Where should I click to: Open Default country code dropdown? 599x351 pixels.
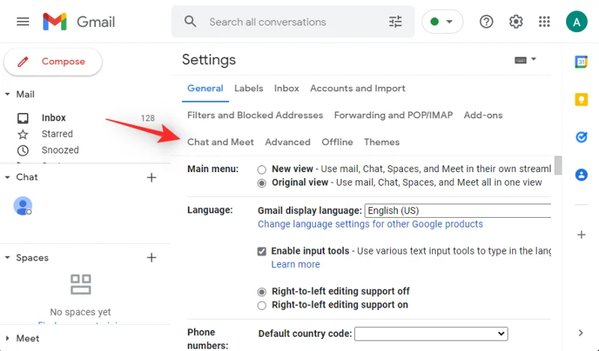tap(431, 334)
